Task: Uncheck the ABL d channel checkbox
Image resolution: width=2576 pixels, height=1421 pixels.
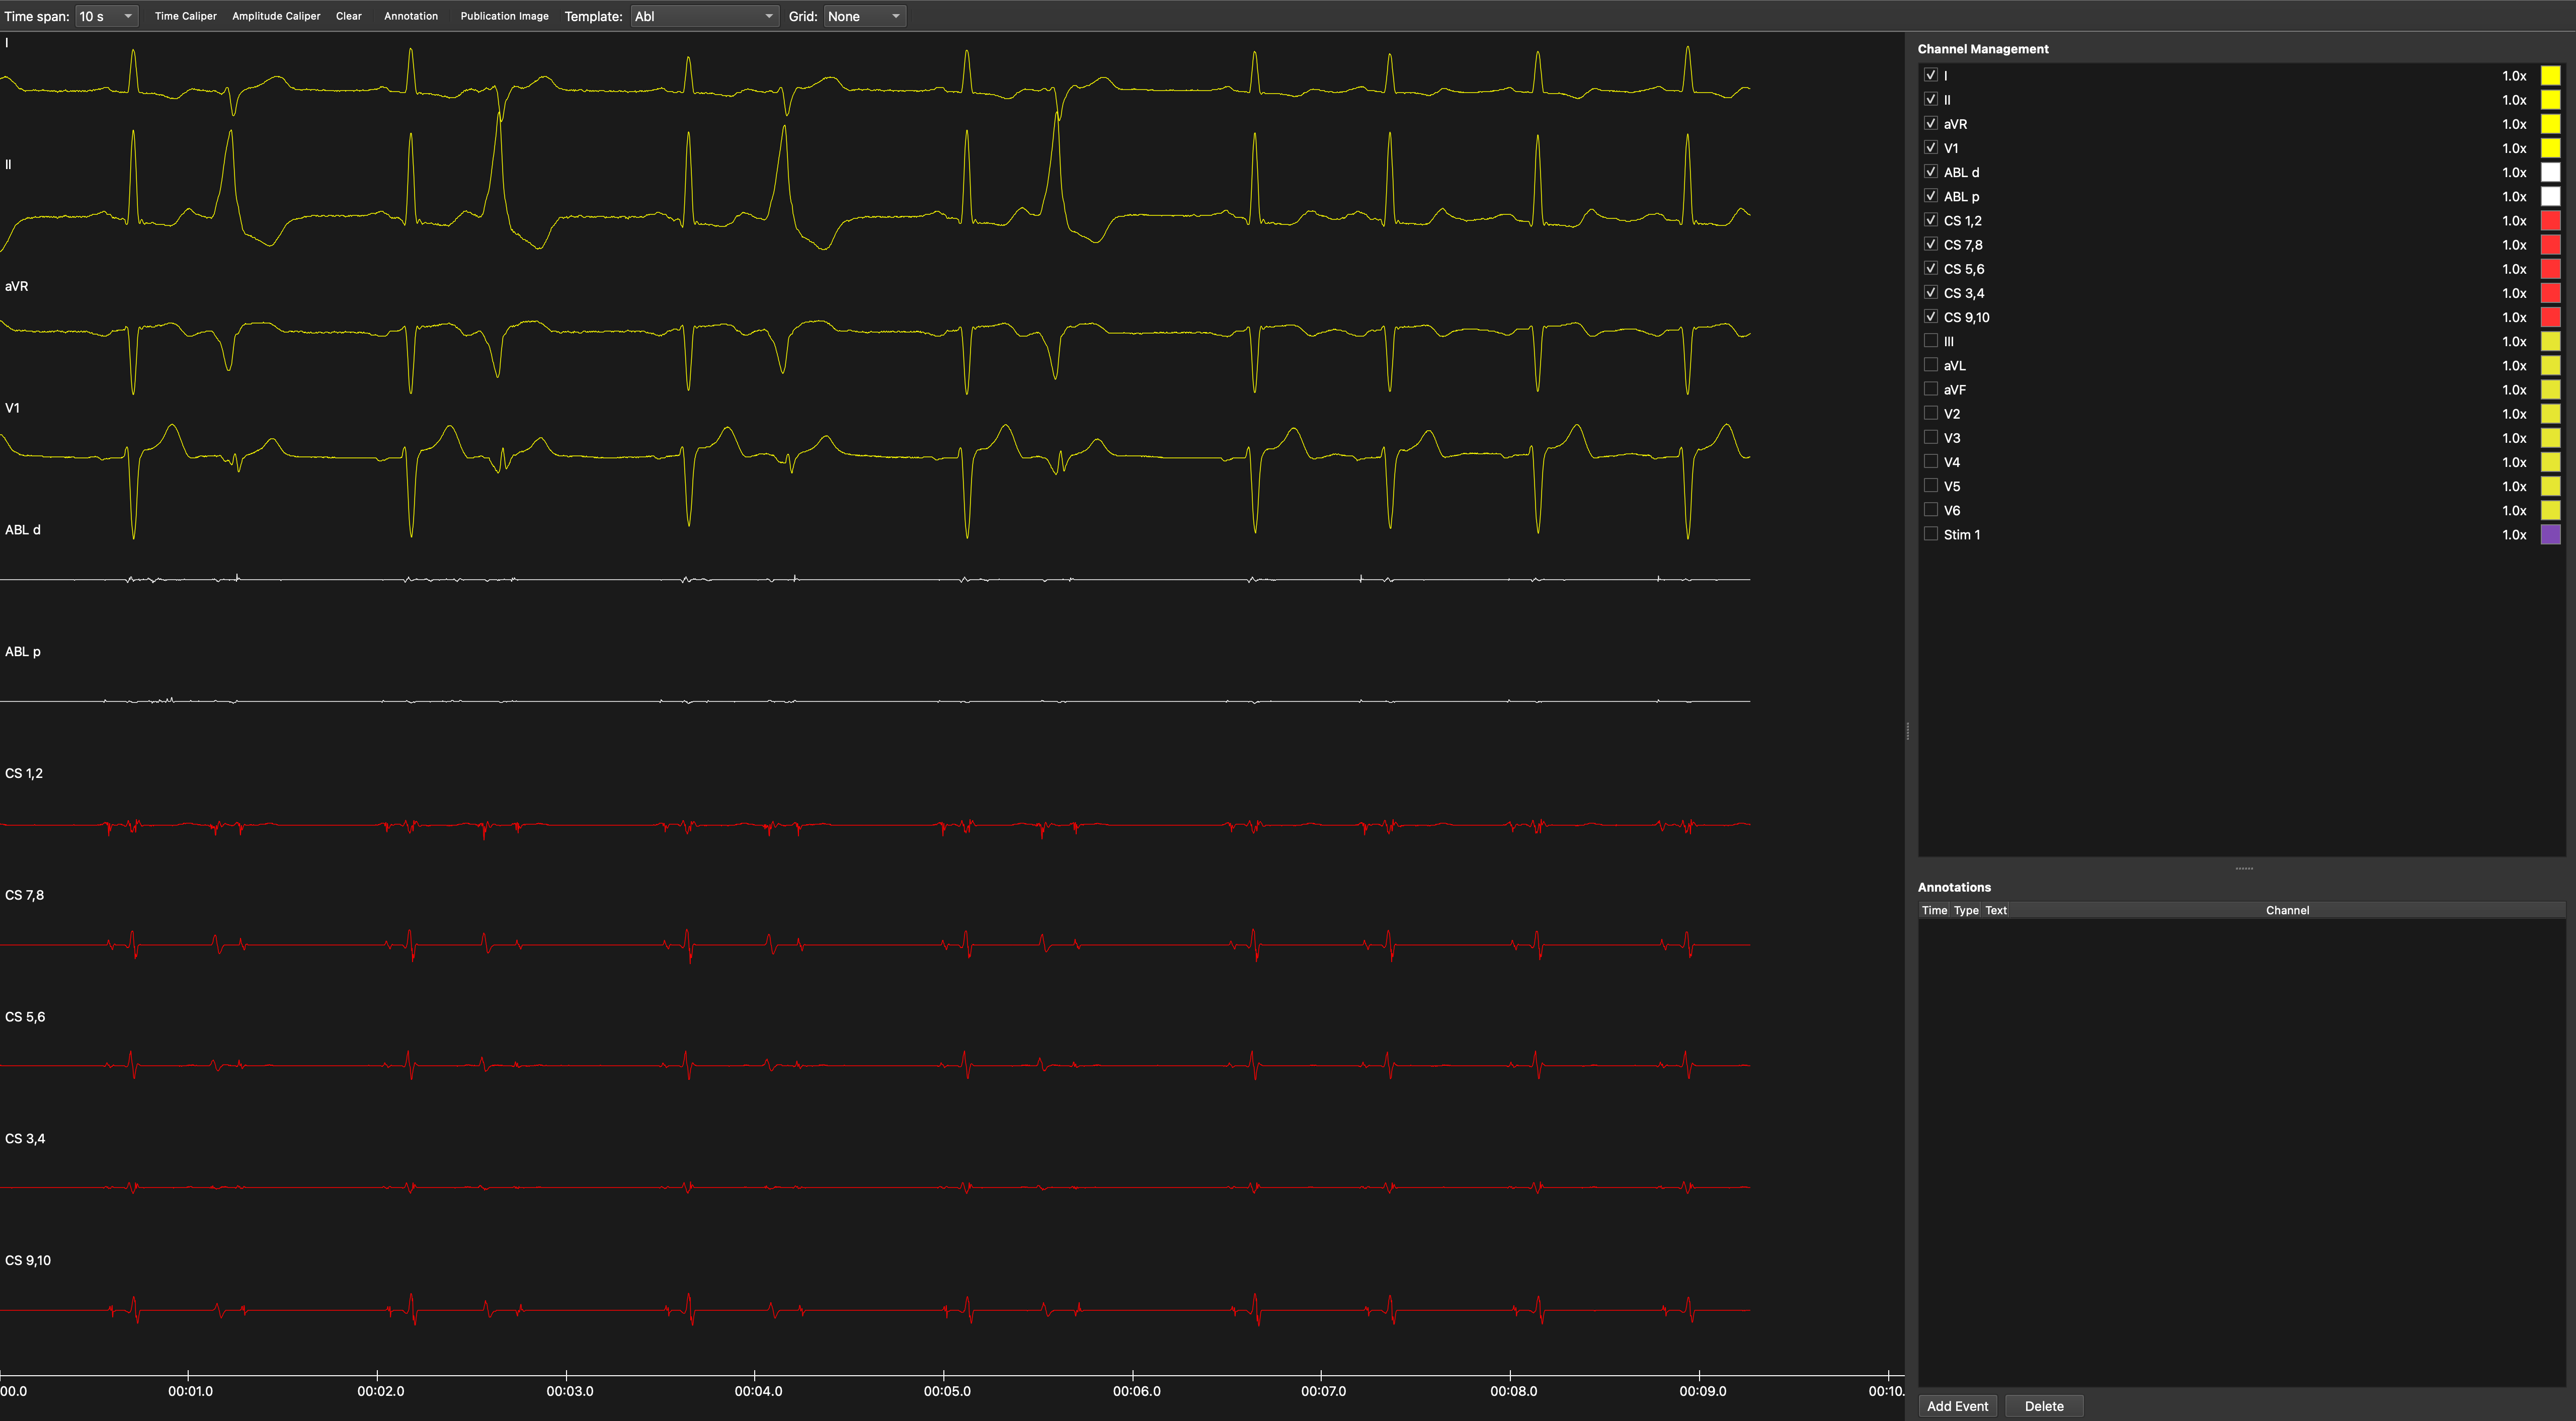Action: (1931, 172)
